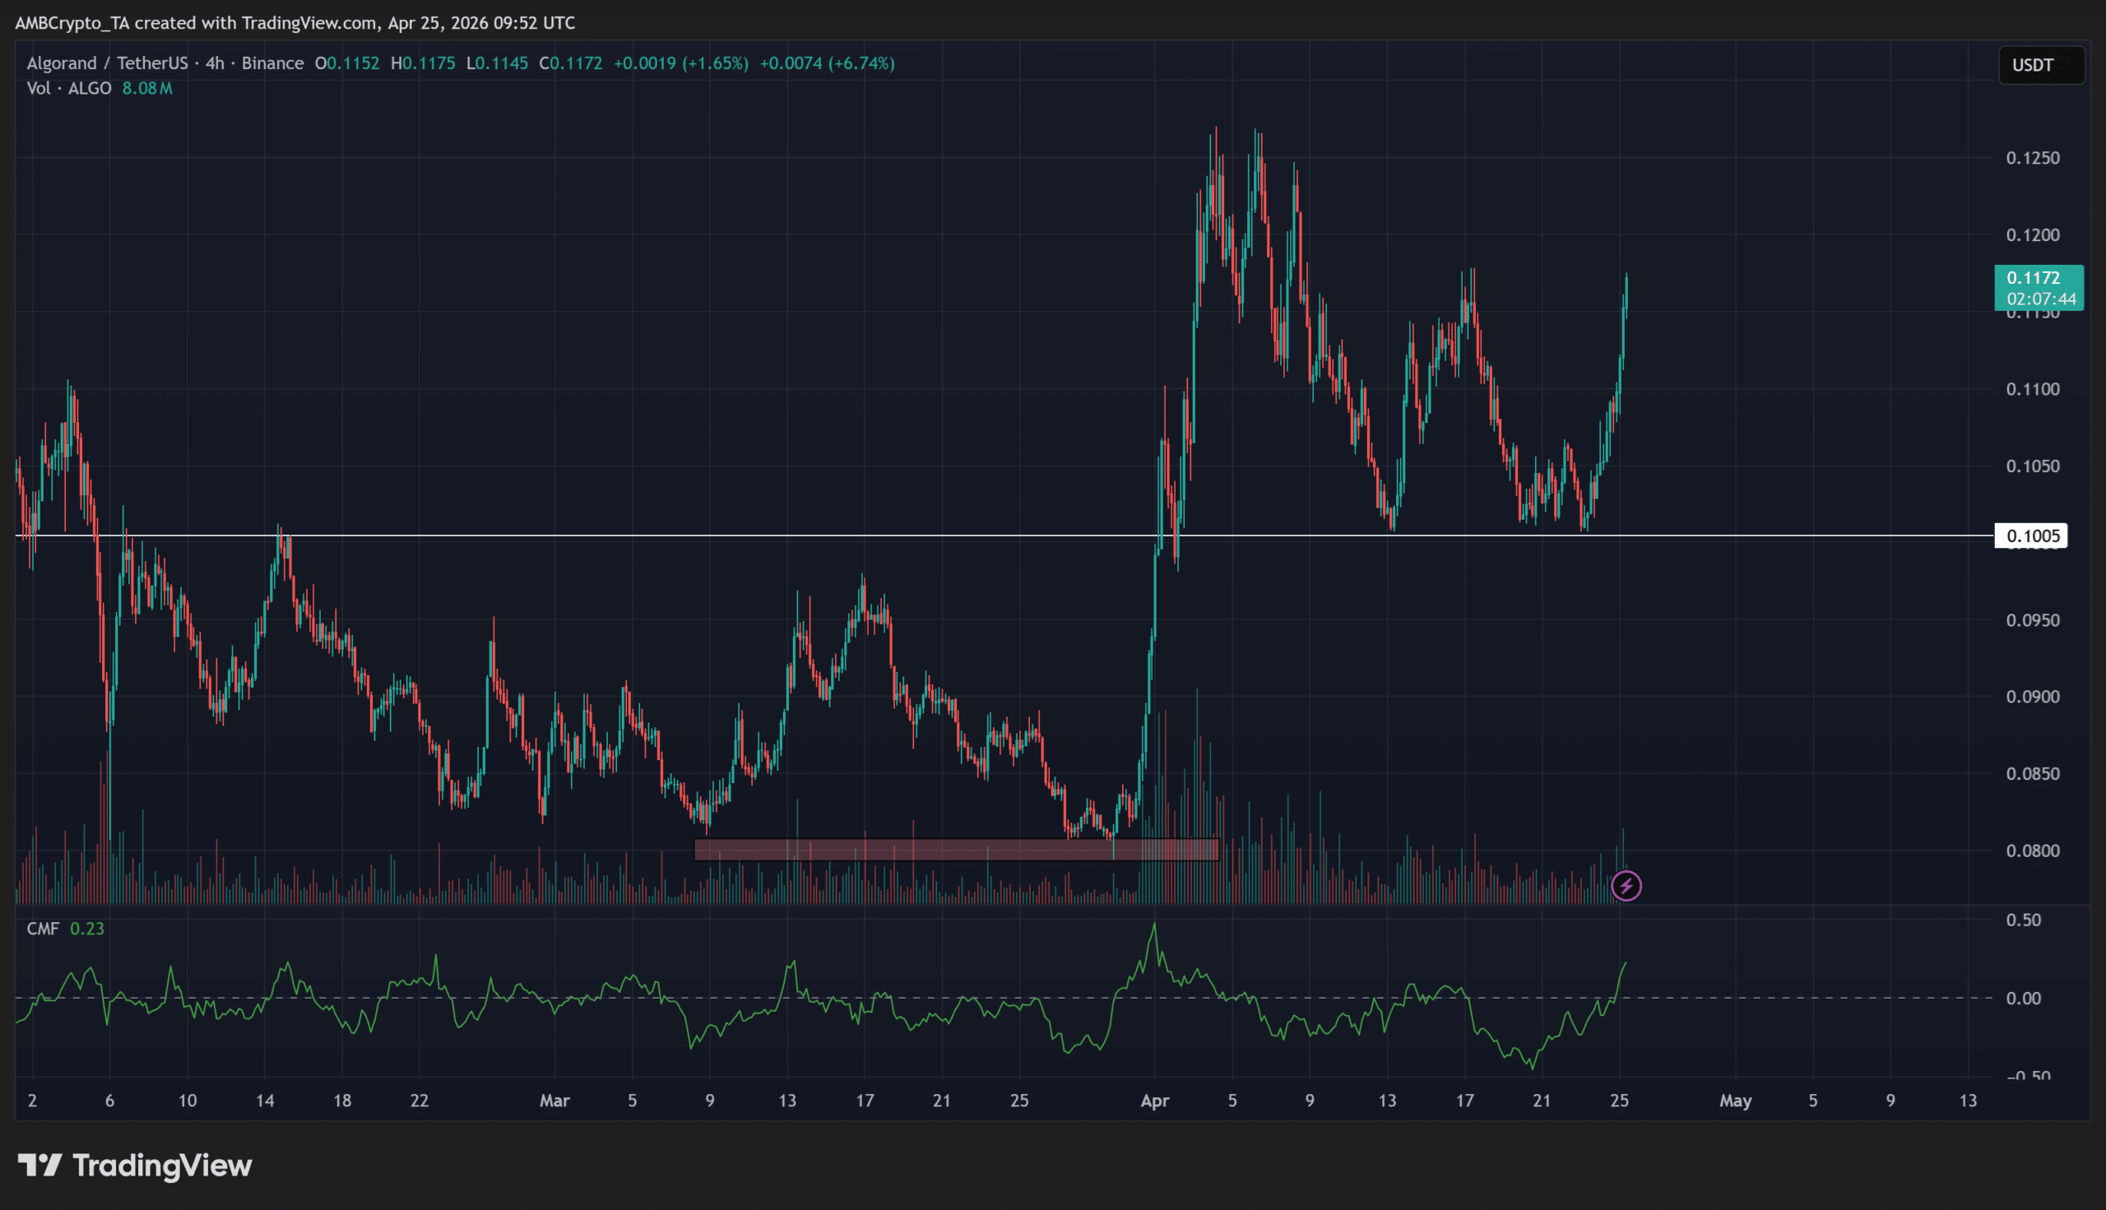
Task: Click the 0.1172 price countdown label
Action: [x=2039, y=288]
